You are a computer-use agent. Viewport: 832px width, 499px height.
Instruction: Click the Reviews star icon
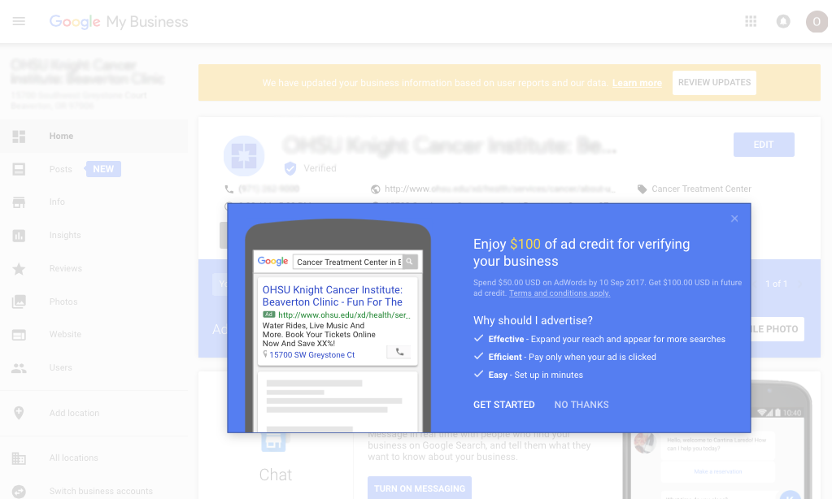(x=19, y=269)
